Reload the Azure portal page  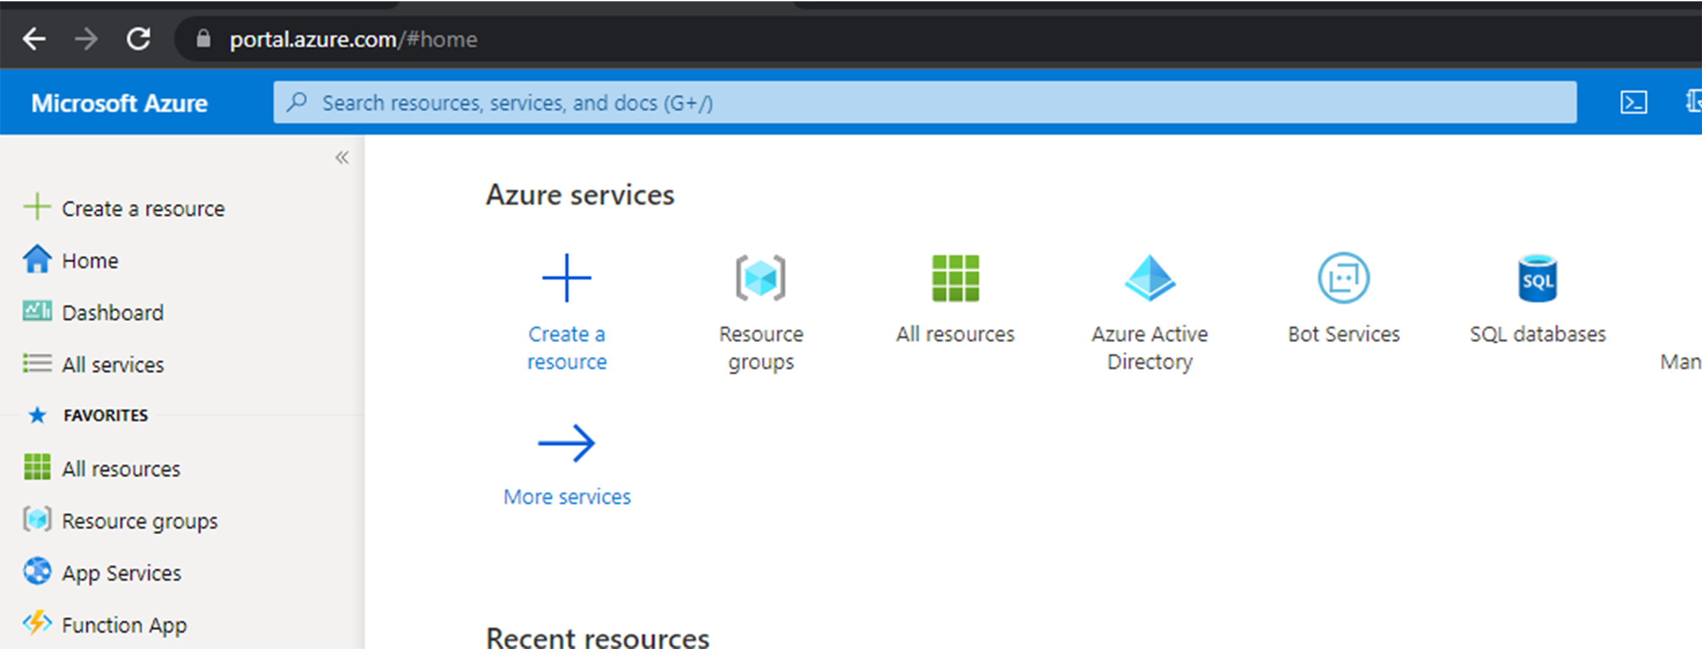pos(138,38)
